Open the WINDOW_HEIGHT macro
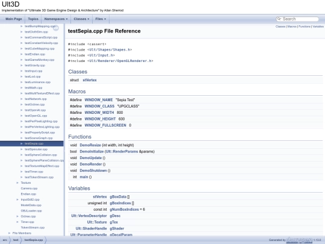Image resolution: width=325 pixels, height=244 pixels. [x=100, y=119]
